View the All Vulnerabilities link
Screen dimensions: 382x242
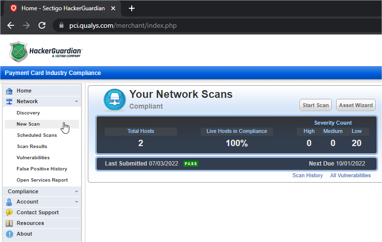(350, 175)
